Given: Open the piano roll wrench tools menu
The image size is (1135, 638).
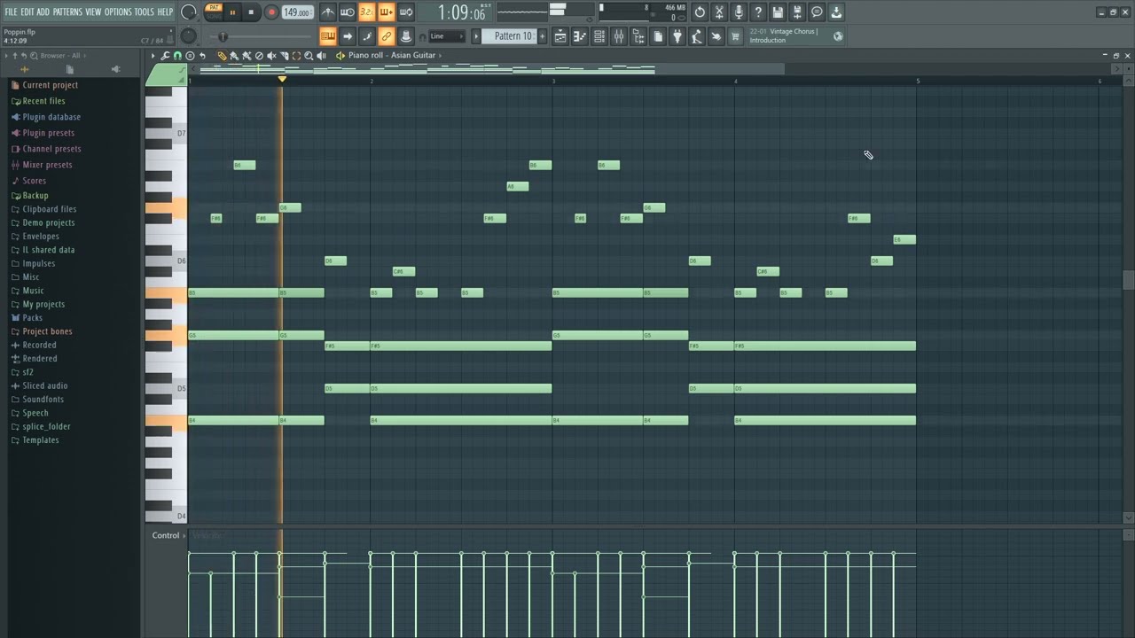Looking at the screenshot, I should pos(165,55).
